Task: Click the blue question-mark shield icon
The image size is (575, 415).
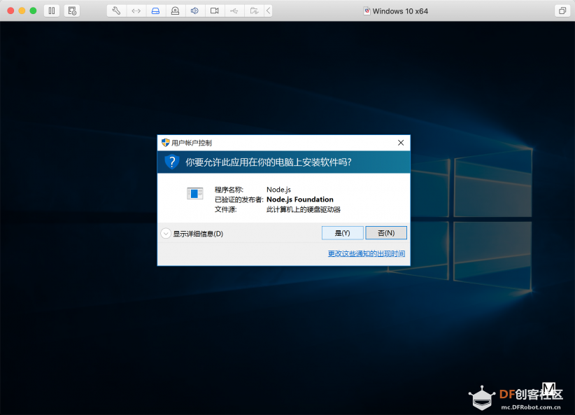Action: (171, 162)
